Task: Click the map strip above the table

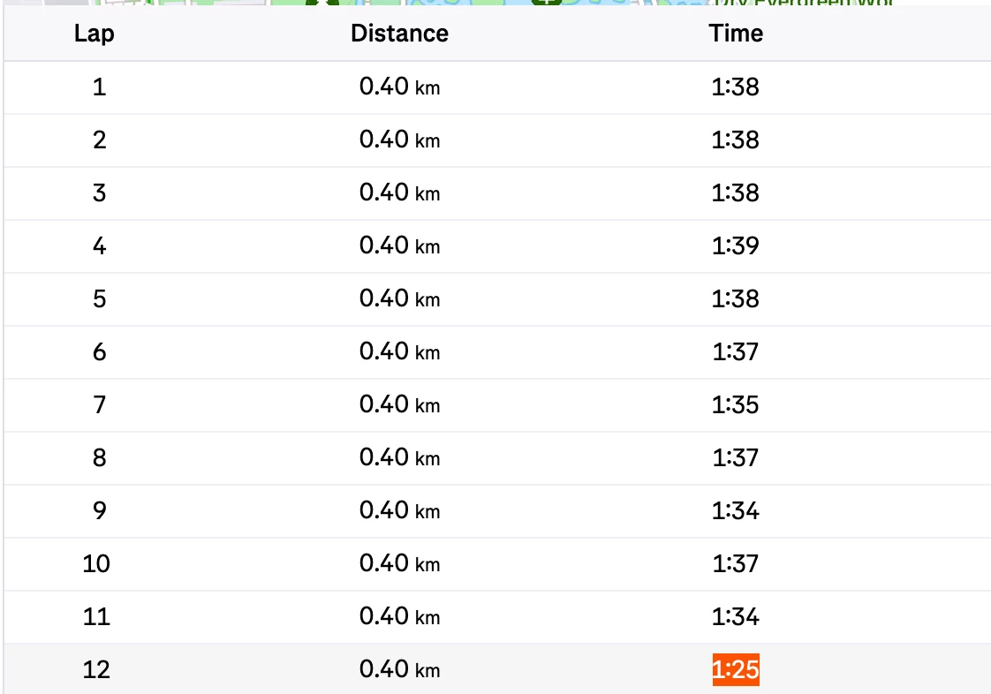Action: (496, 3)
